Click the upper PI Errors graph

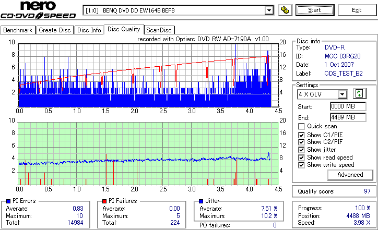[148, 76]
